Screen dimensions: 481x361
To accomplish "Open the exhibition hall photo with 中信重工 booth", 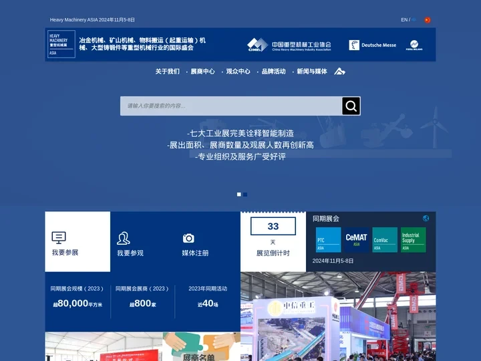I will pyautogui.click(x=338, y=316).
